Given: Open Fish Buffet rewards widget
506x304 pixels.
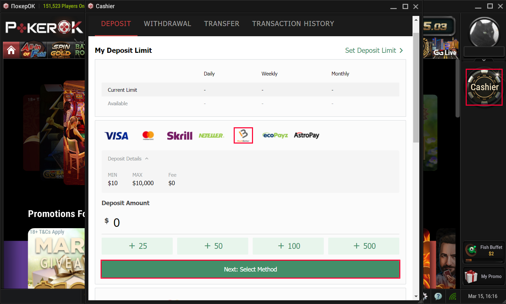Looking at the screenshot, I should click(x=484, y=252).
